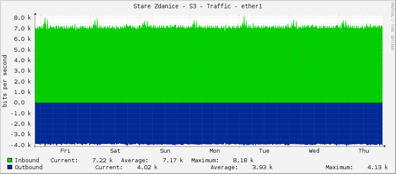Click the 'Thu' x-axis label
The image size is (396, 174).
364,151
